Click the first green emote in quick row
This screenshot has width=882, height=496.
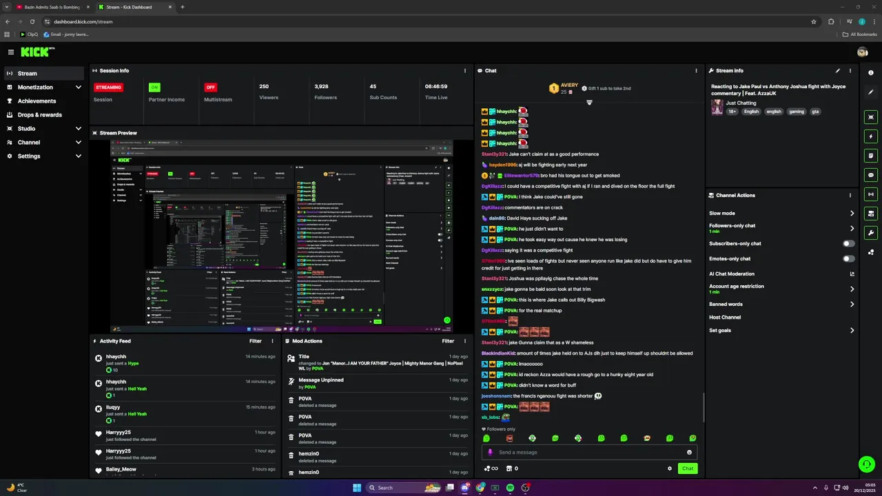[486, 438]
